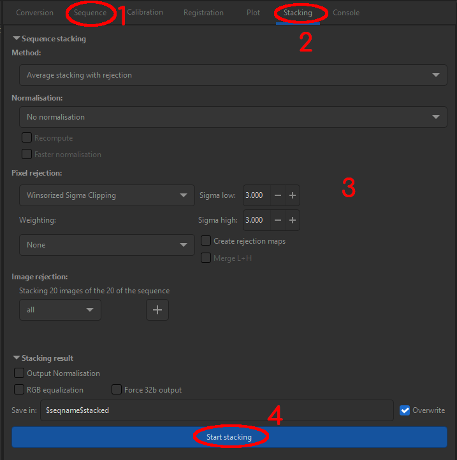Collapse the Stacking result section

click(x=17, y=358)
